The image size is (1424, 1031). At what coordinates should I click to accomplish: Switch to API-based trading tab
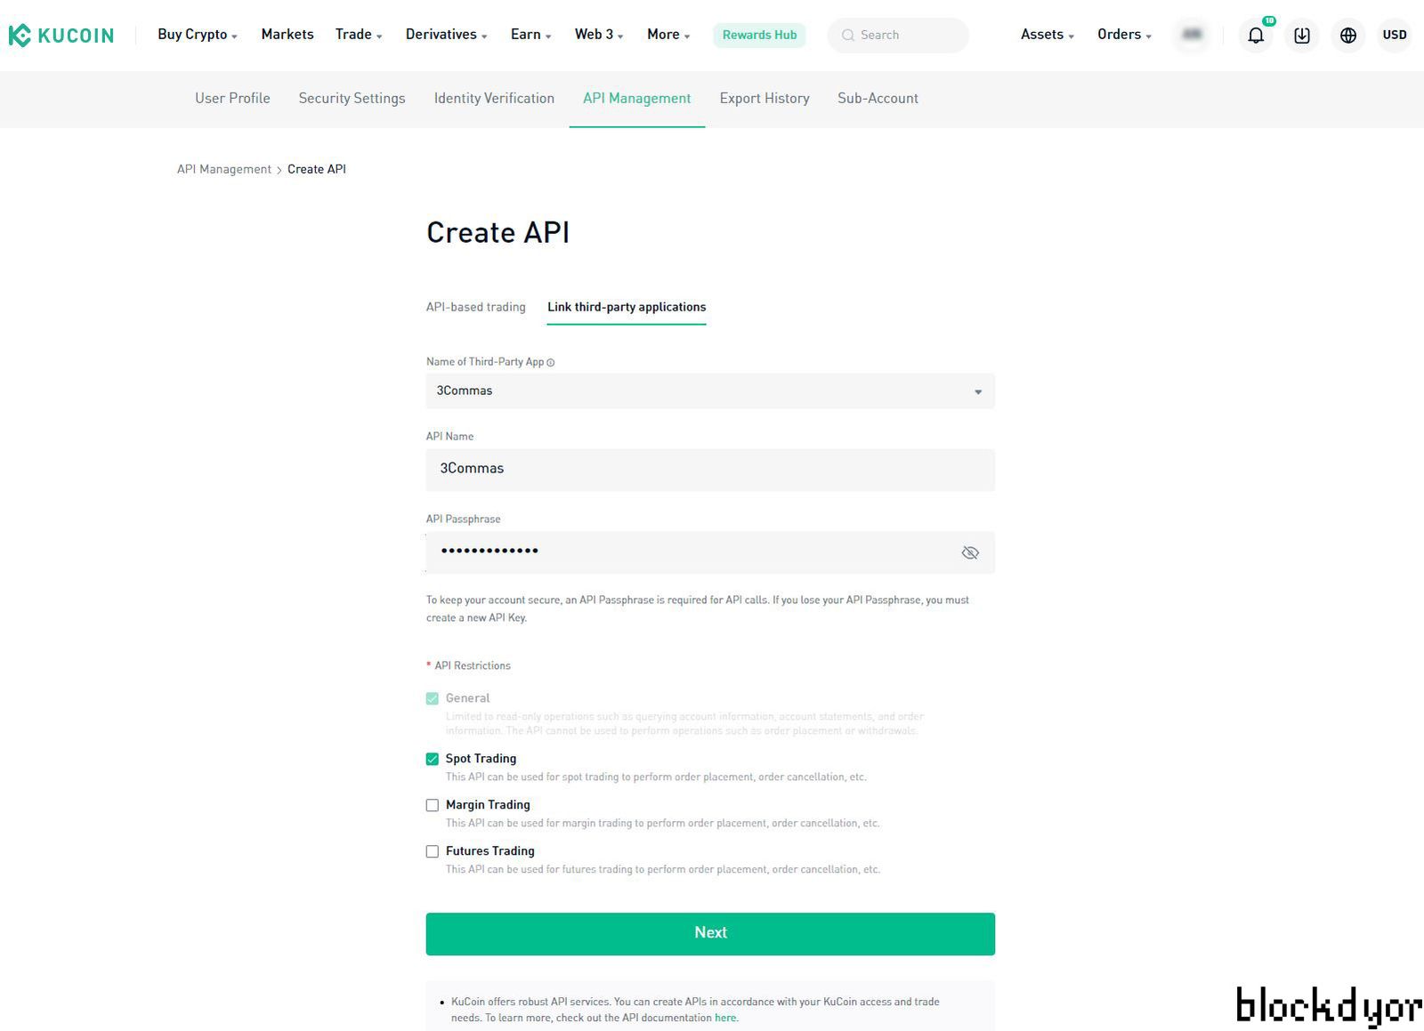pyautogui.click(x=475, y=307)
